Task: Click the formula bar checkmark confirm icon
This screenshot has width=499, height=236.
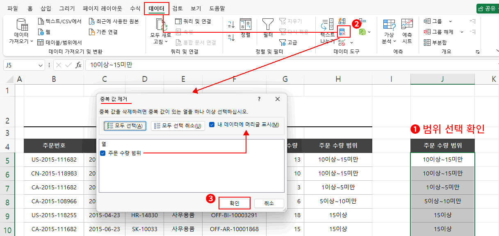Action: point(68,65)
